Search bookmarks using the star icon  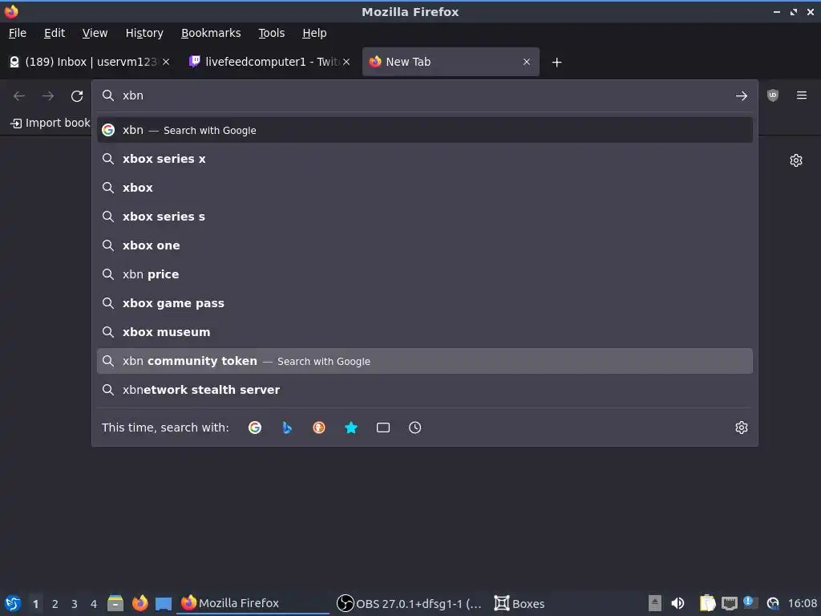coord(351,428)
